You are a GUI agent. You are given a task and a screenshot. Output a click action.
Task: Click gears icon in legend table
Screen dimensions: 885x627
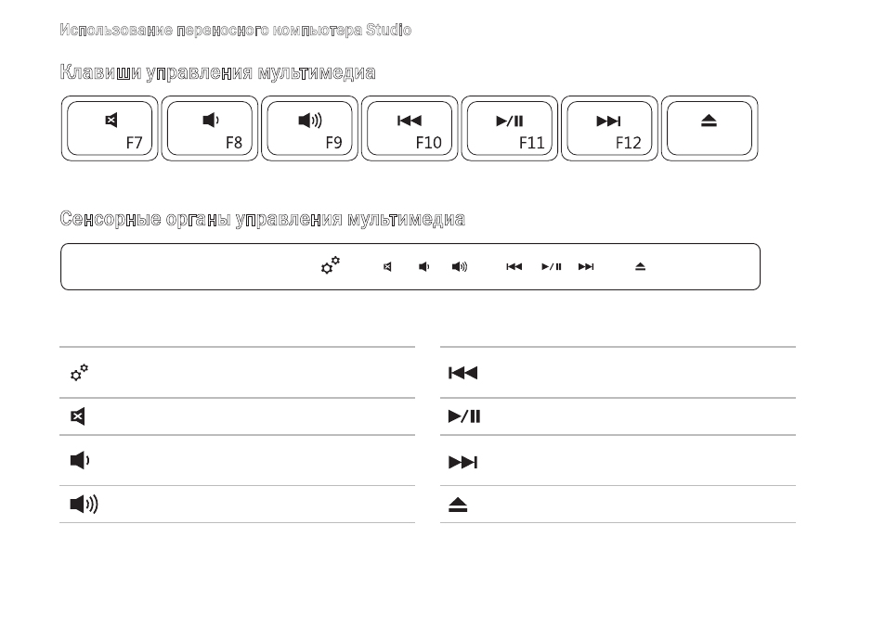[x=79, y=373]
